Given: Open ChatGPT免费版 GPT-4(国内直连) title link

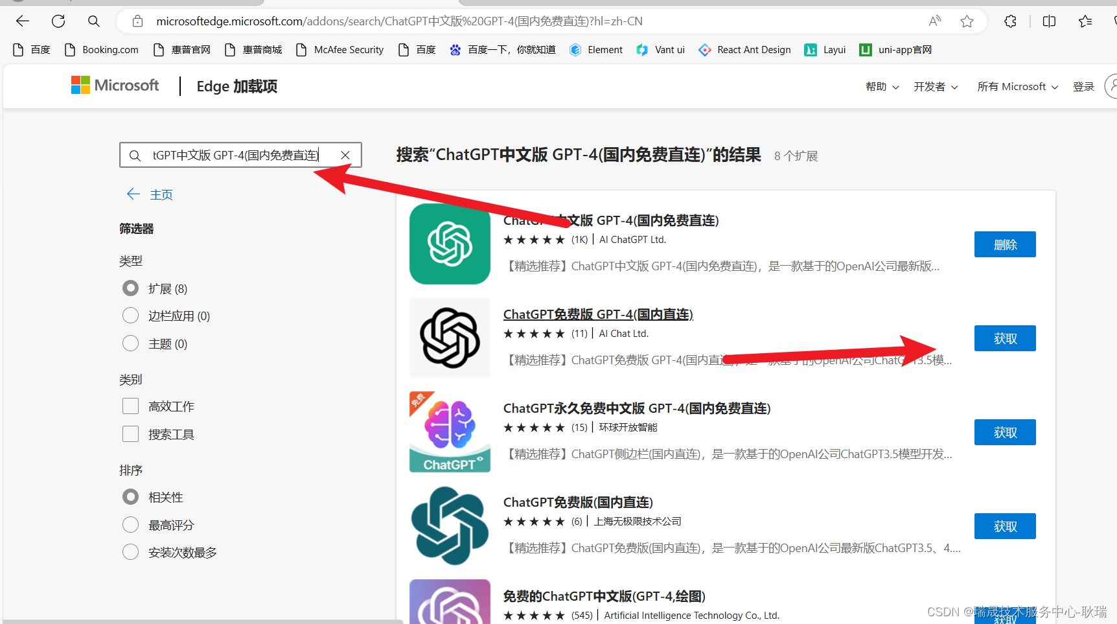Looking at the screenshot, I should tap(598, 314).
